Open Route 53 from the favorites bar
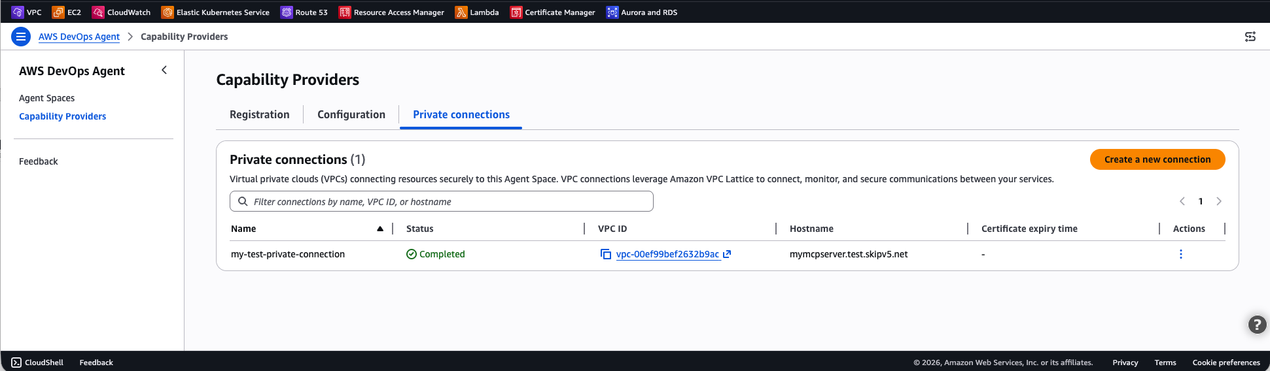This screenshot has height=371, width=1270. click(x=304, y=12)
